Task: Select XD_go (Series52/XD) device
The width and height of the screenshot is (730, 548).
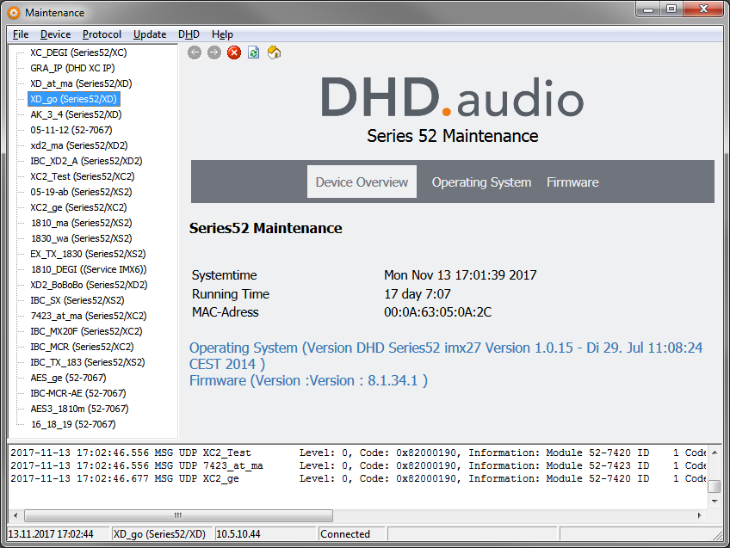Action: click(73, 99)
